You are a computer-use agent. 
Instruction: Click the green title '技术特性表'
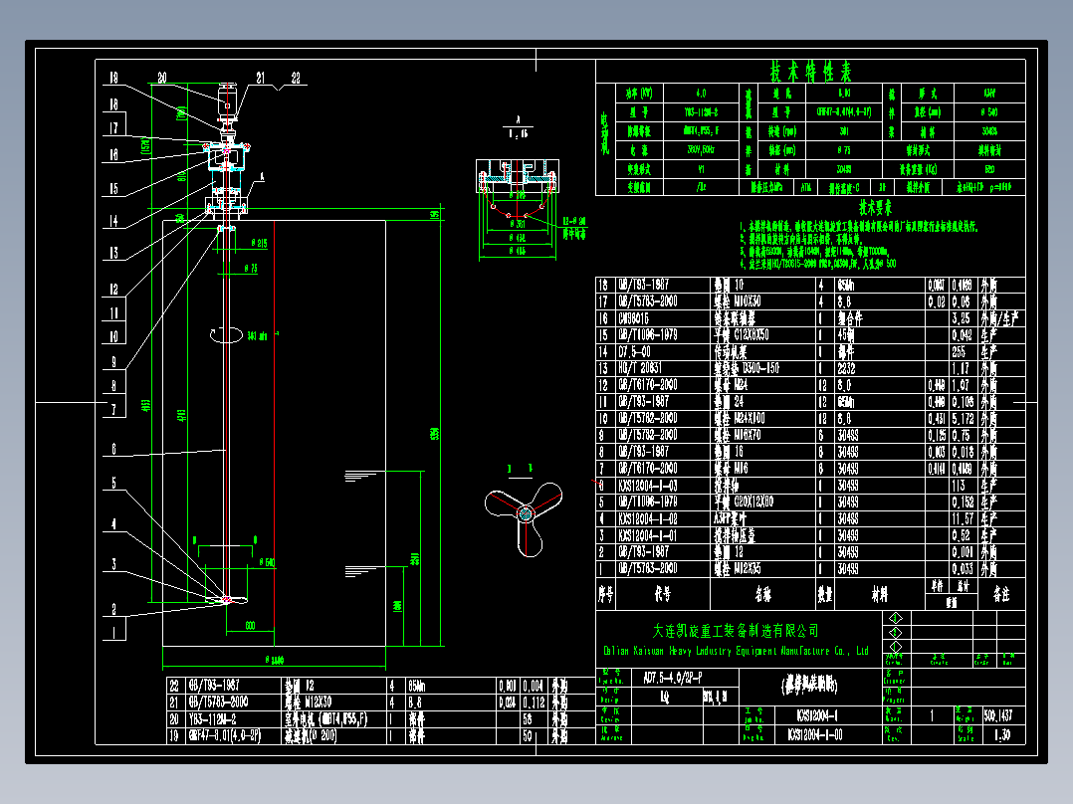coord(811,72)
